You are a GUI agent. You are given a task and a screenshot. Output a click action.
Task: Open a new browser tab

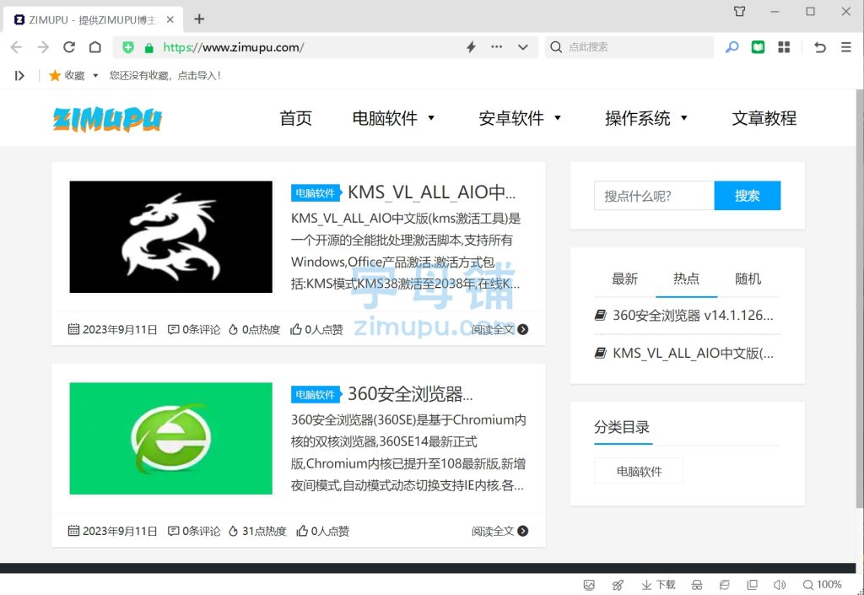pyautogui.click(x=199, y=19)
